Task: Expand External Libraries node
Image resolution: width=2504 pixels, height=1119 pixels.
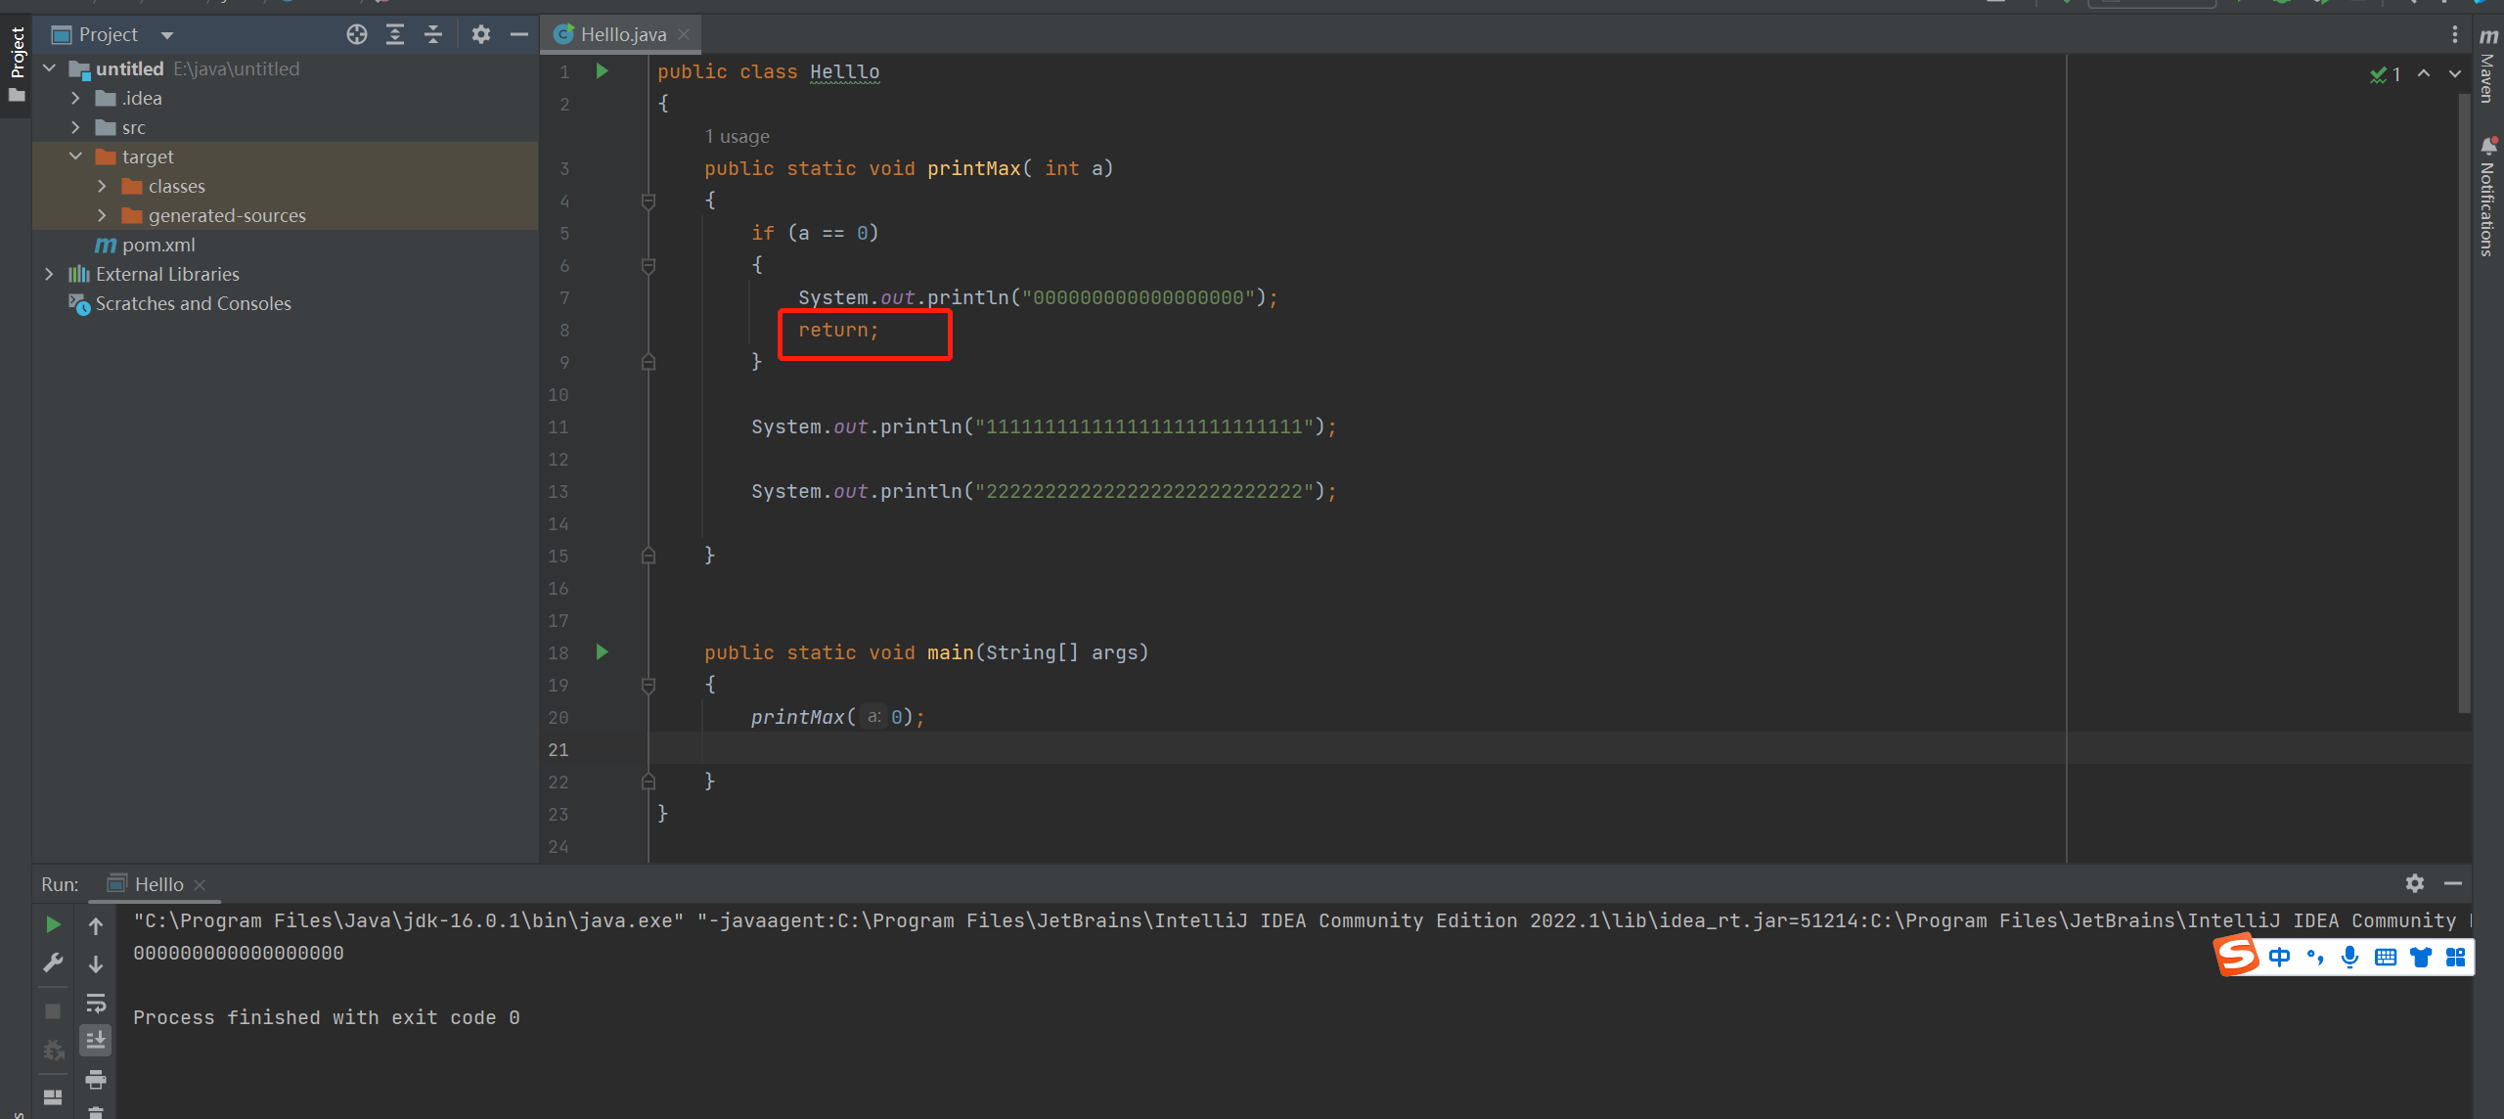Action: pos(49,274)
